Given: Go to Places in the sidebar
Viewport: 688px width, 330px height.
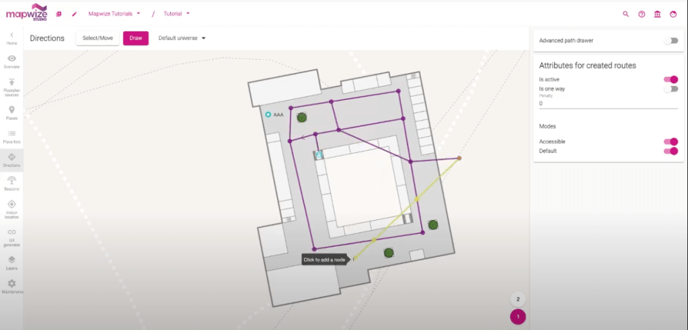Looking at the screenshot, I should 11,113.
